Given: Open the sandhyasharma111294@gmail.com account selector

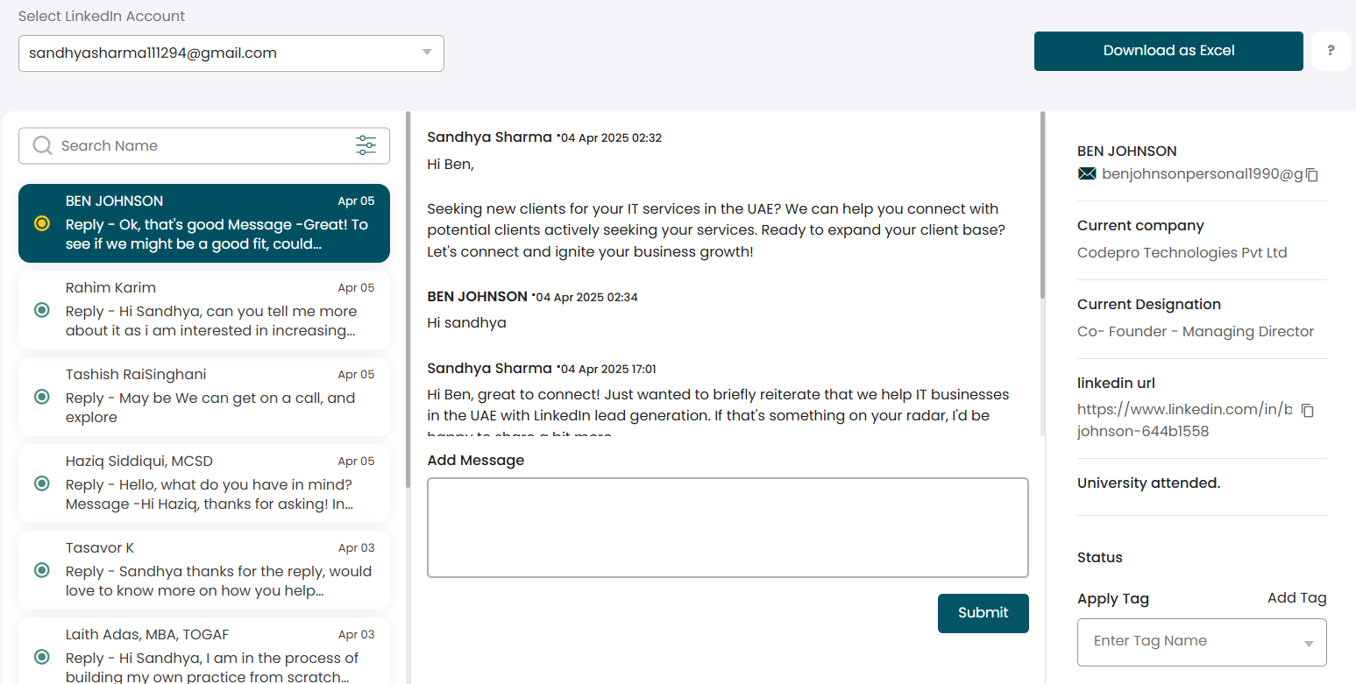Looking at the screenshot, I should [231, 53].
